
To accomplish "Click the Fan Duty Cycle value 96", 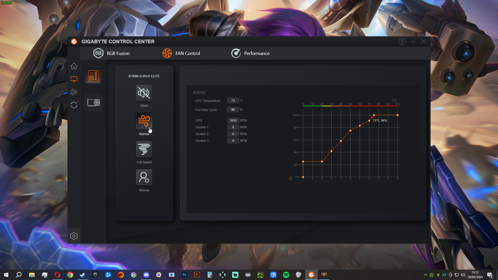I will pyautogui.click(x=233, y=110).
